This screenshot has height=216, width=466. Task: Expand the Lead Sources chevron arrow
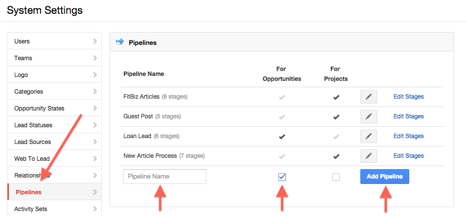pos(95,142)
